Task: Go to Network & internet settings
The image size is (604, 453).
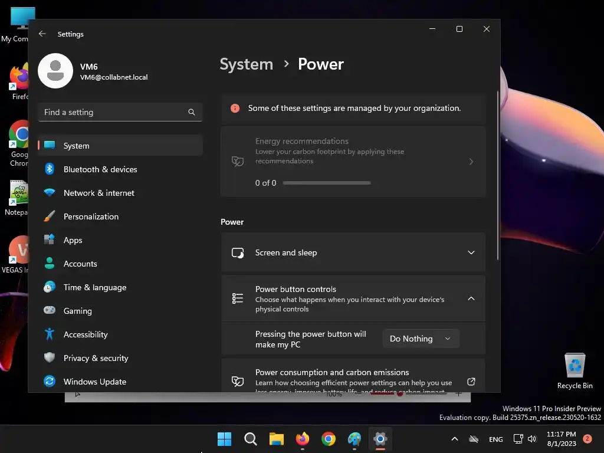Action: (x=120, y=193)
